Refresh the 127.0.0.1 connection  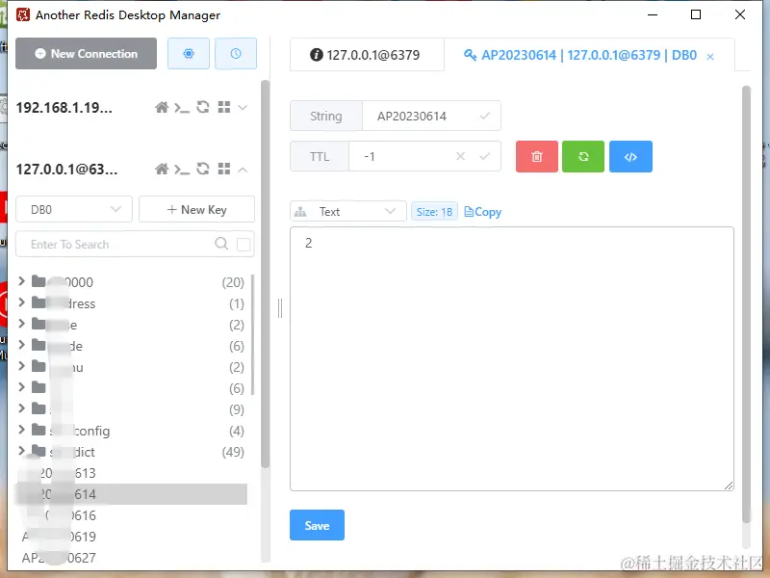pyautogui.click(x=203, y=170)
